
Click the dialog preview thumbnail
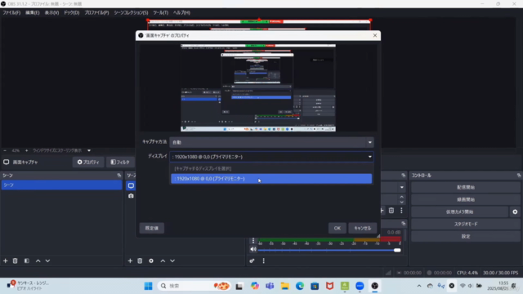[258, 87]
